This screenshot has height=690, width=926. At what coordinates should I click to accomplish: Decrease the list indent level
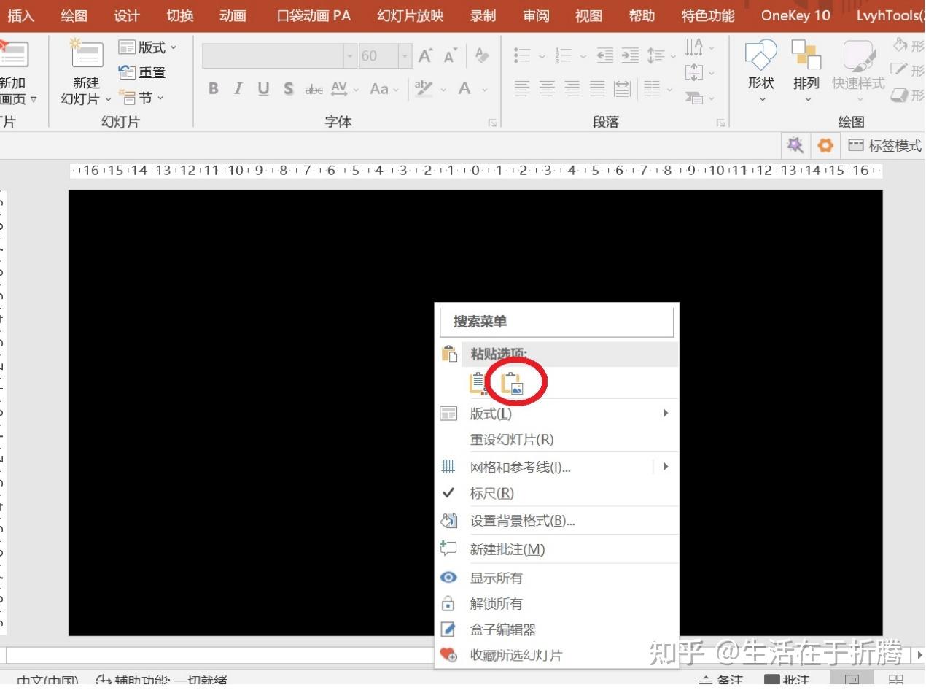pyautogui.click(x=604, y=55)
